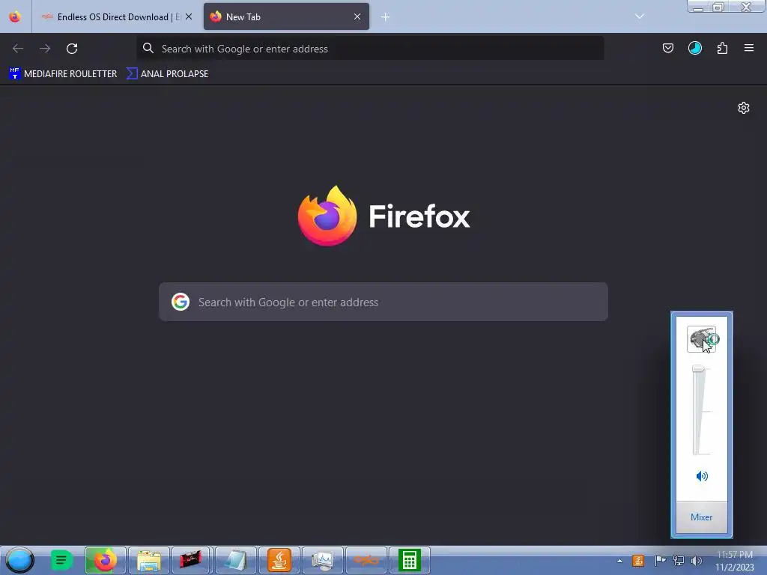Open the green calculator on taskbar
The width and height of the screenshot is (767, 575).
coord(410,560)
